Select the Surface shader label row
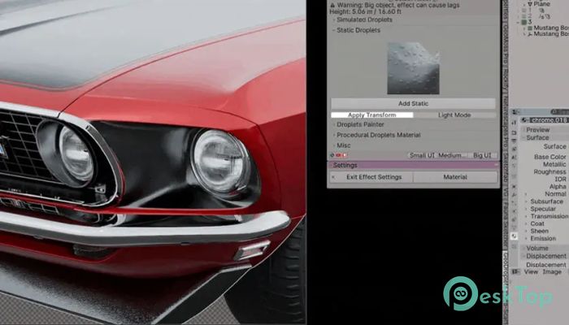Viewport: 569px width, 325px height. (554, 146)
